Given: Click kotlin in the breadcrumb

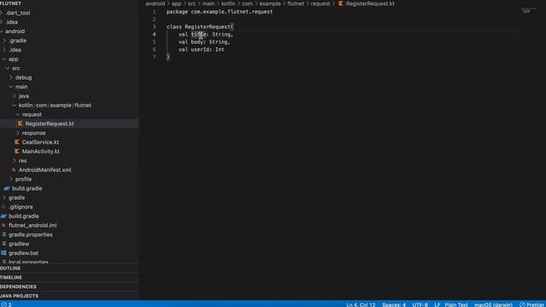Looking at the screenshot, I should [228, 3].
